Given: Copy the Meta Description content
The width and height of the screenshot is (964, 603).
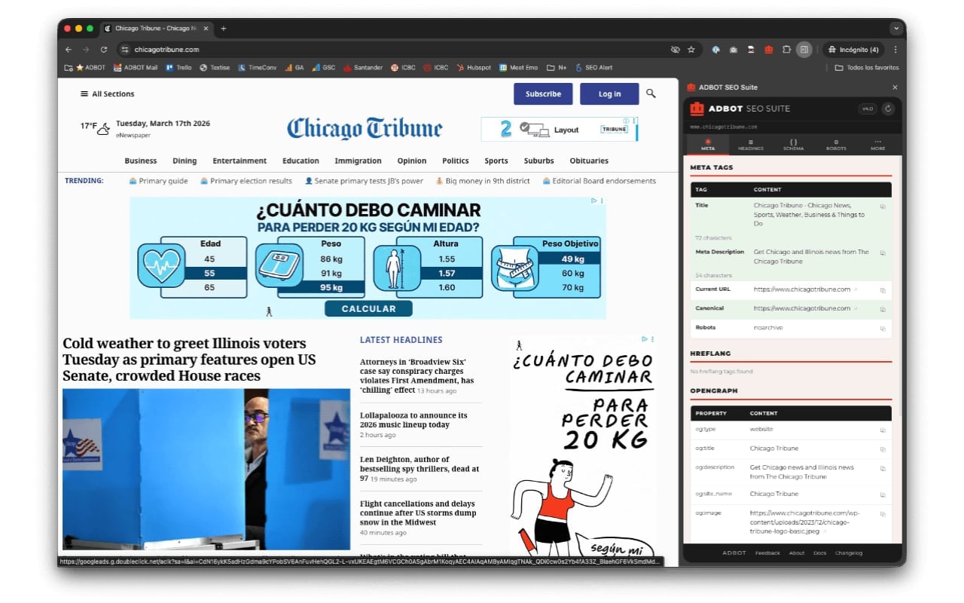Looking at the screenshot, I should tap(883, 253).
